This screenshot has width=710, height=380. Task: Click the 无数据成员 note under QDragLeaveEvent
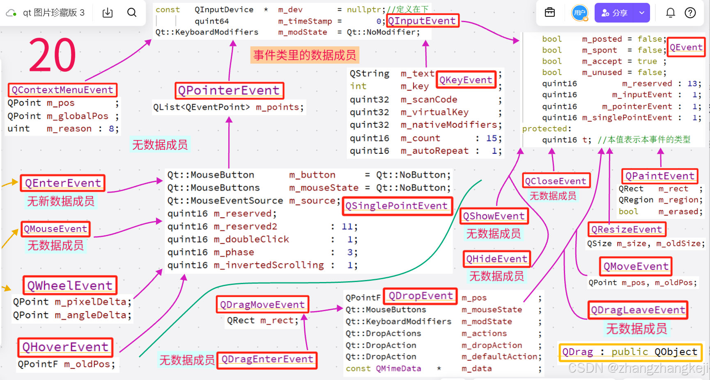click(x=636, y=329)
